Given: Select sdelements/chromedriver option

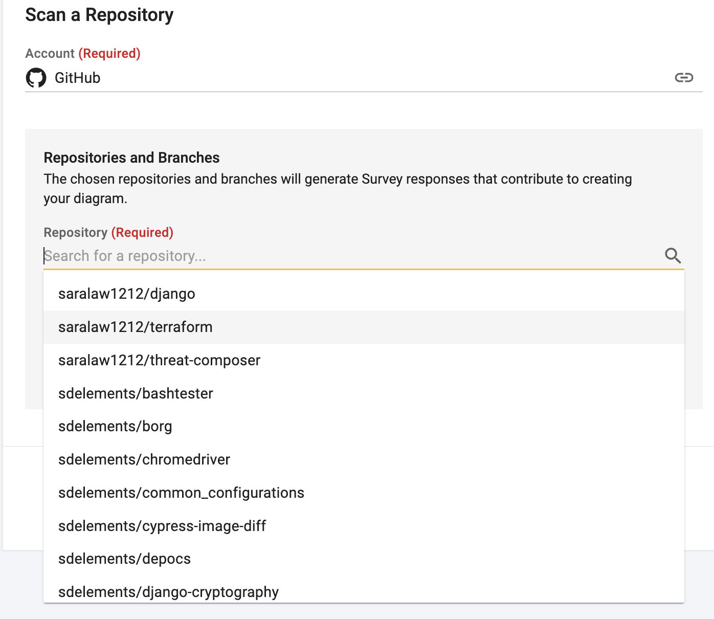Looking at the screenshot, I should pyautogui.click(x=364, y=459).
